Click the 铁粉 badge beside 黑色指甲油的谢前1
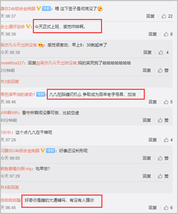Image resolution: width=178 pixels, height=214 pixels. (x=41, y=94)
